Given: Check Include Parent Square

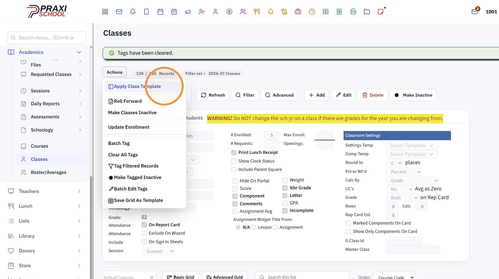Looking at the screenshot, I should (234, 170).
